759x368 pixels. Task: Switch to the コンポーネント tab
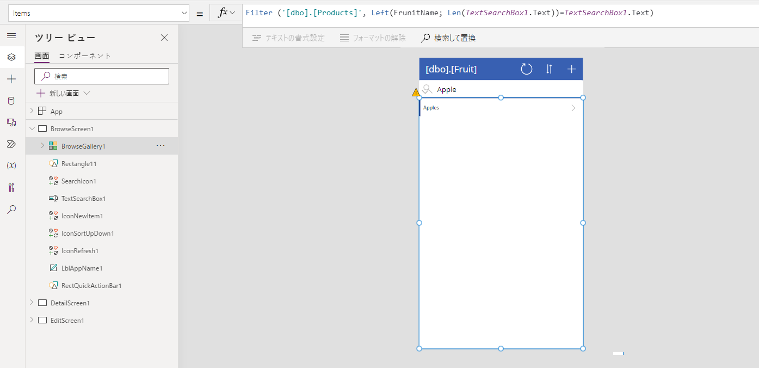[x=85, y=56]
